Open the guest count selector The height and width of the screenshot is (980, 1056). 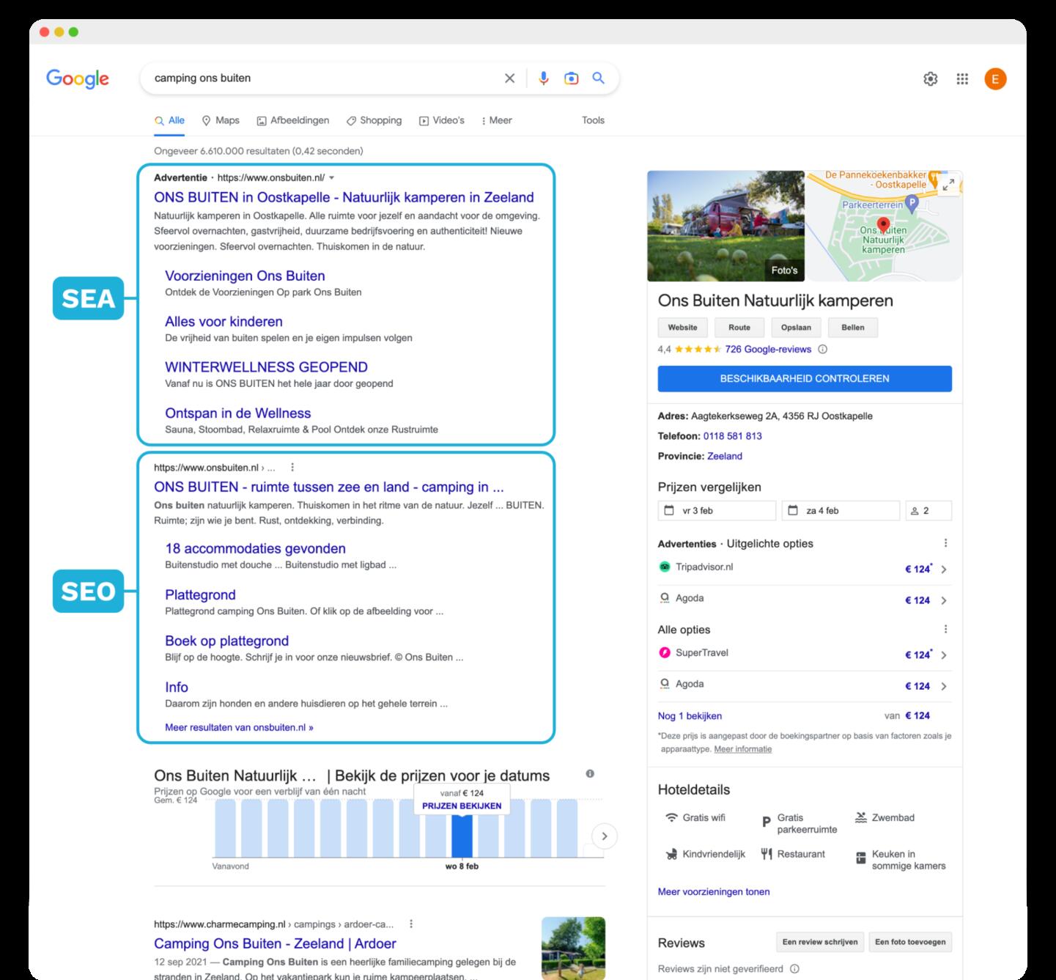coord(928,511)
